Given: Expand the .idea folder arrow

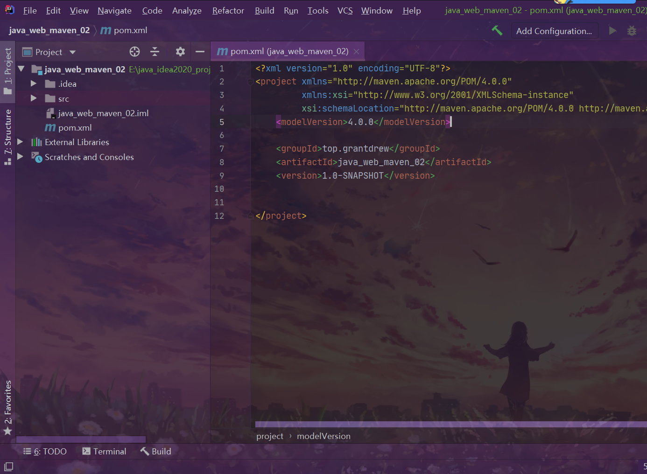Looking at the screenshot, I should [x=34, y=84].
